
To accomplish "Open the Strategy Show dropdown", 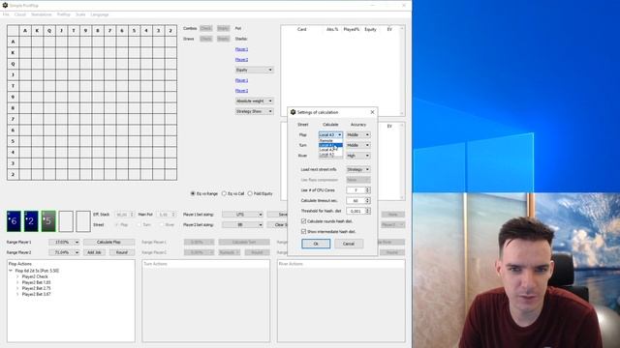I will (x=254, y=111).
